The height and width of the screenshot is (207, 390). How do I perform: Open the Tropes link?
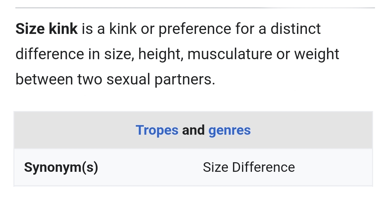pyautogui.click(x=157, y=130)
